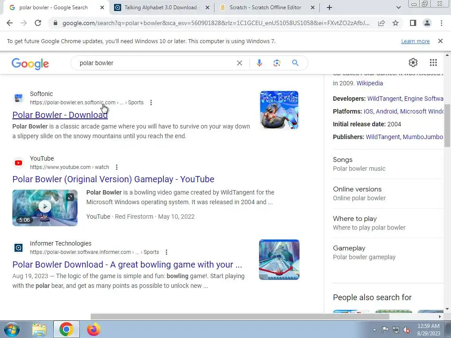Click the iOS platform link
The width and height of the screenshot is (451, 338).
[368, 111]
